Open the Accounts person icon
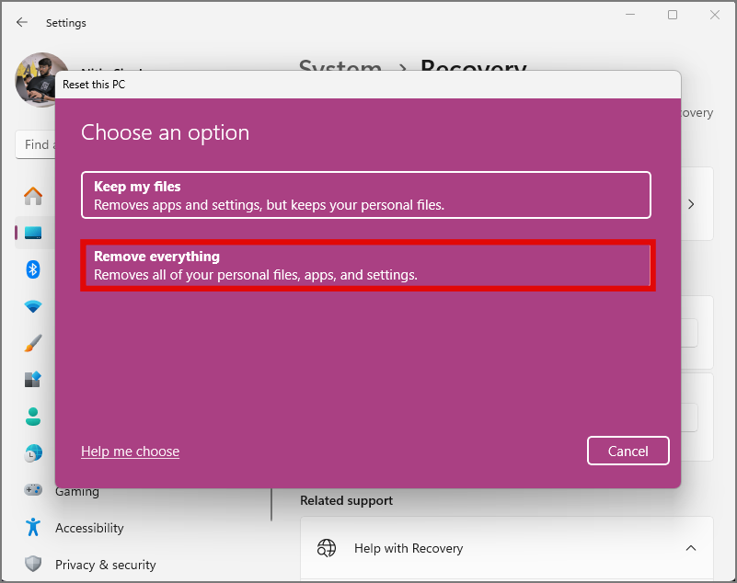The height and width of the screenshot is (583, 737). click(33, 417)
